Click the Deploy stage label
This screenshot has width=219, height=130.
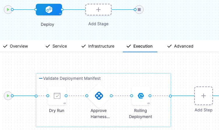tap(47, 24)
